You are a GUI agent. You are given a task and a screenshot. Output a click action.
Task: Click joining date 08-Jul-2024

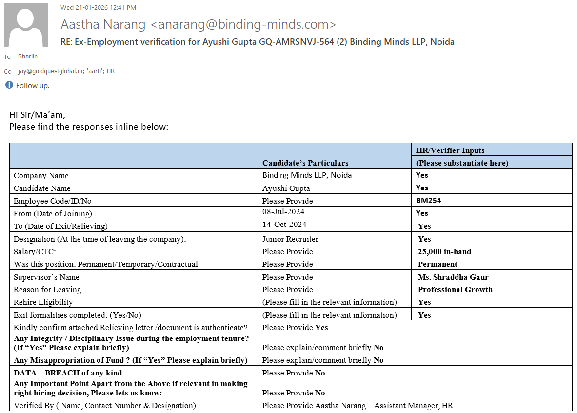point(283,212)
